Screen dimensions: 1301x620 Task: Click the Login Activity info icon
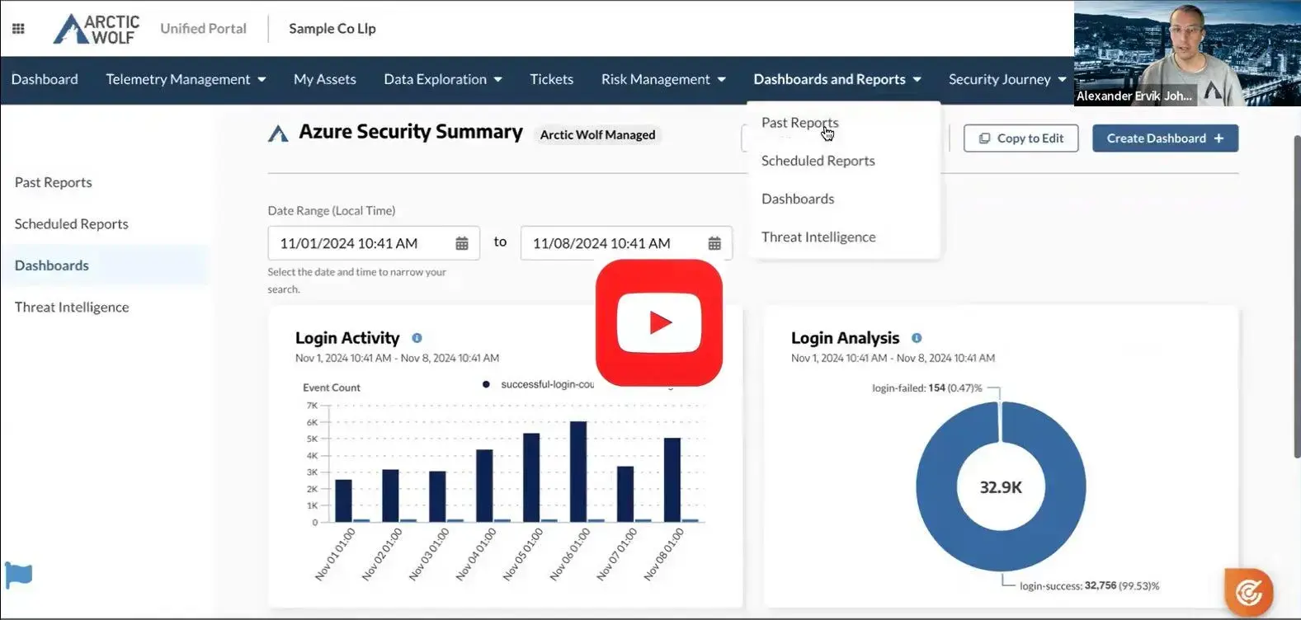pyautogui.click(x=417, y=338)
